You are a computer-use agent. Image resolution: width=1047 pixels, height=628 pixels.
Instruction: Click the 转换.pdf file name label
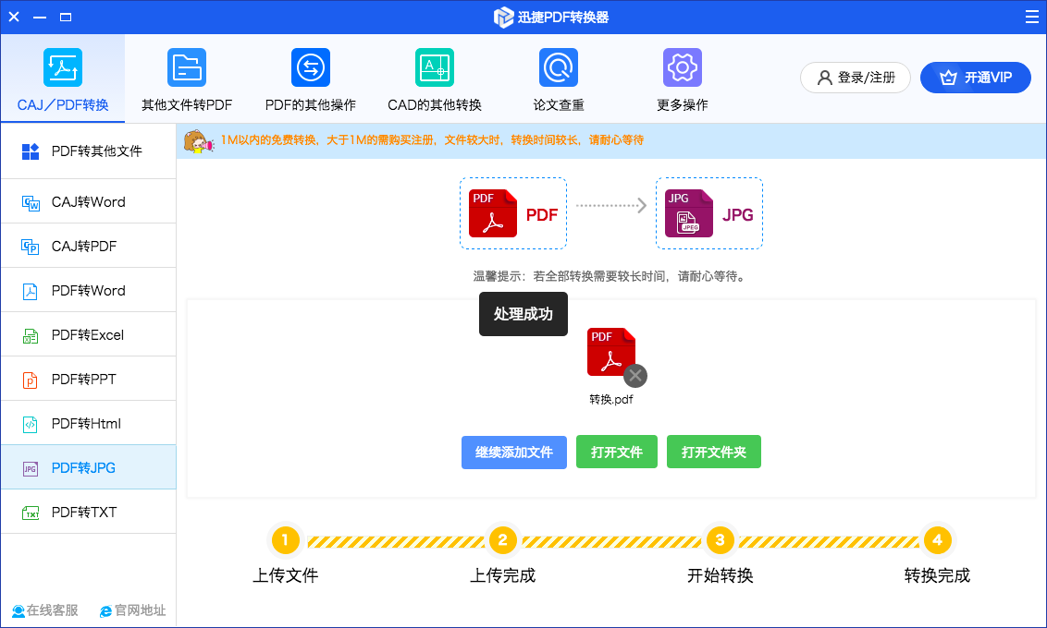(611, 399)
